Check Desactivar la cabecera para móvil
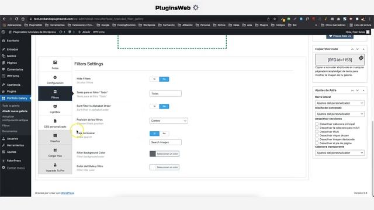The width and height of the screenshot is (374, 210). pos(317,128)
